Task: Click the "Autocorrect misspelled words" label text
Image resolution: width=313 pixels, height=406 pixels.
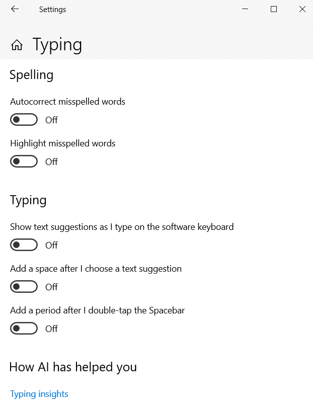Action: coord(67,102)
